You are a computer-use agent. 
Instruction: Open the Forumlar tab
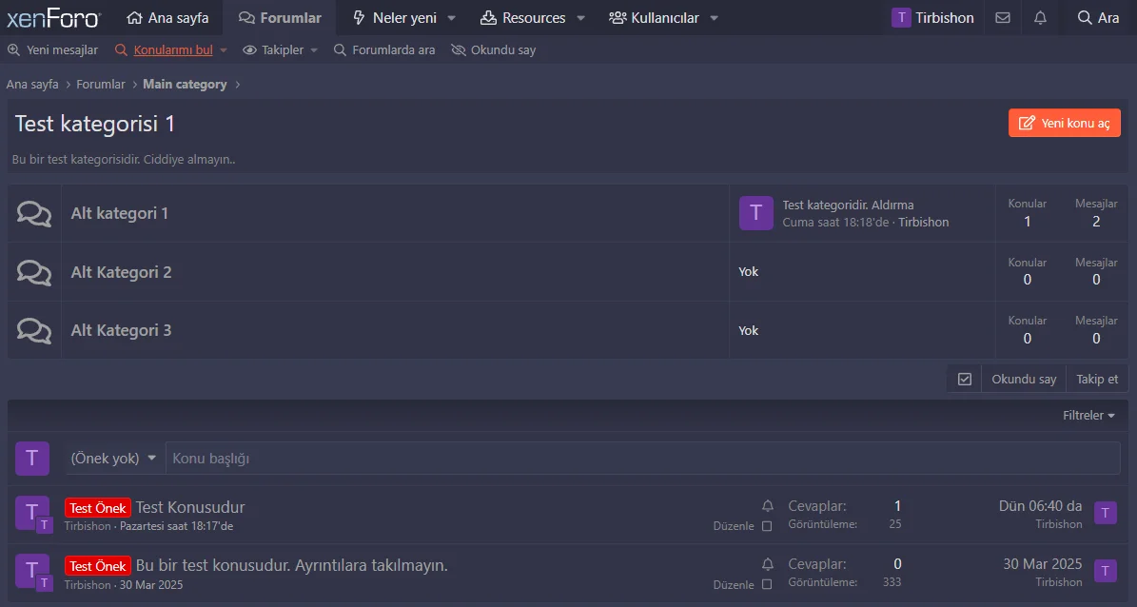point(280,18)
